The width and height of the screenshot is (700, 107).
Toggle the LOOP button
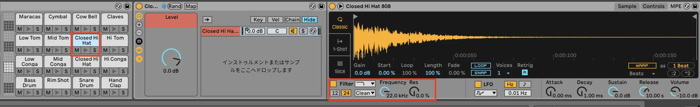point(481,66)
